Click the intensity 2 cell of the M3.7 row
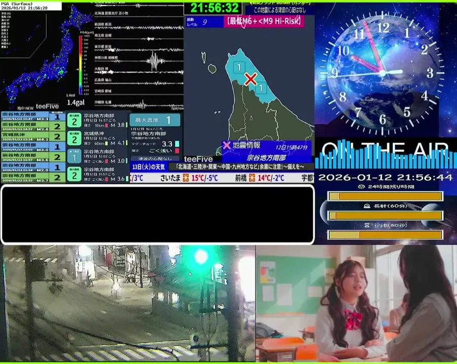 pyautogui.click(x=57, y=177)
